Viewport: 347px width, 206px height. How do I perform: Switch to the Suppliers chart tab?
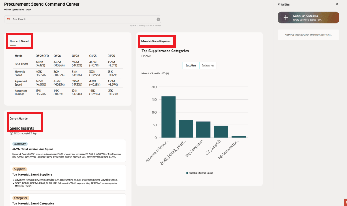[191, 66]
